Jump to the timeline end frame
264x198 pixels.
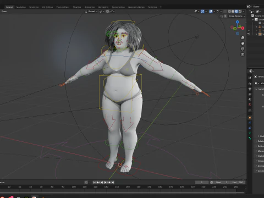[x=113, y=183]
